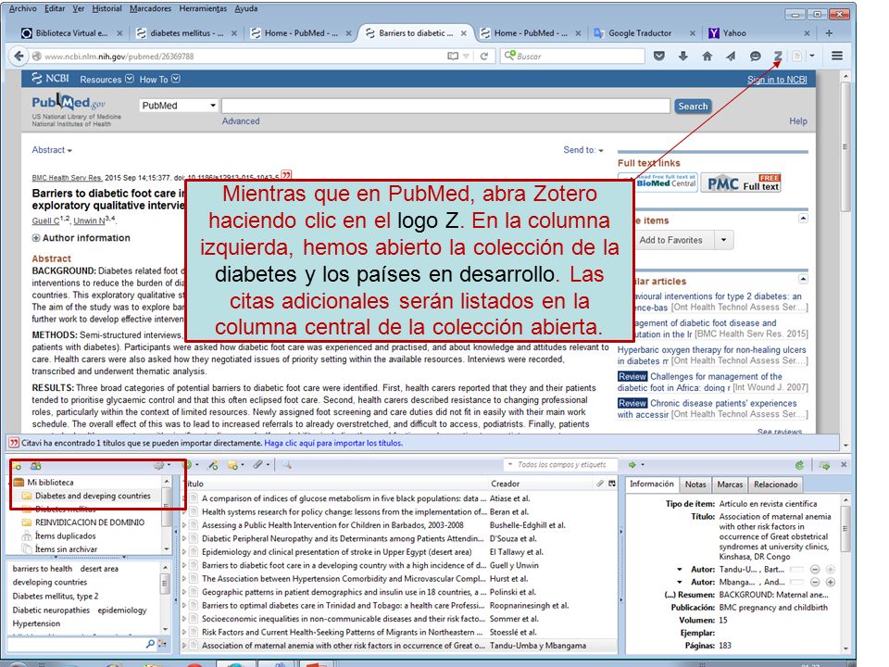Switch to the Marcas tab
The image size is (889, 667).
[x=730, y=485]
